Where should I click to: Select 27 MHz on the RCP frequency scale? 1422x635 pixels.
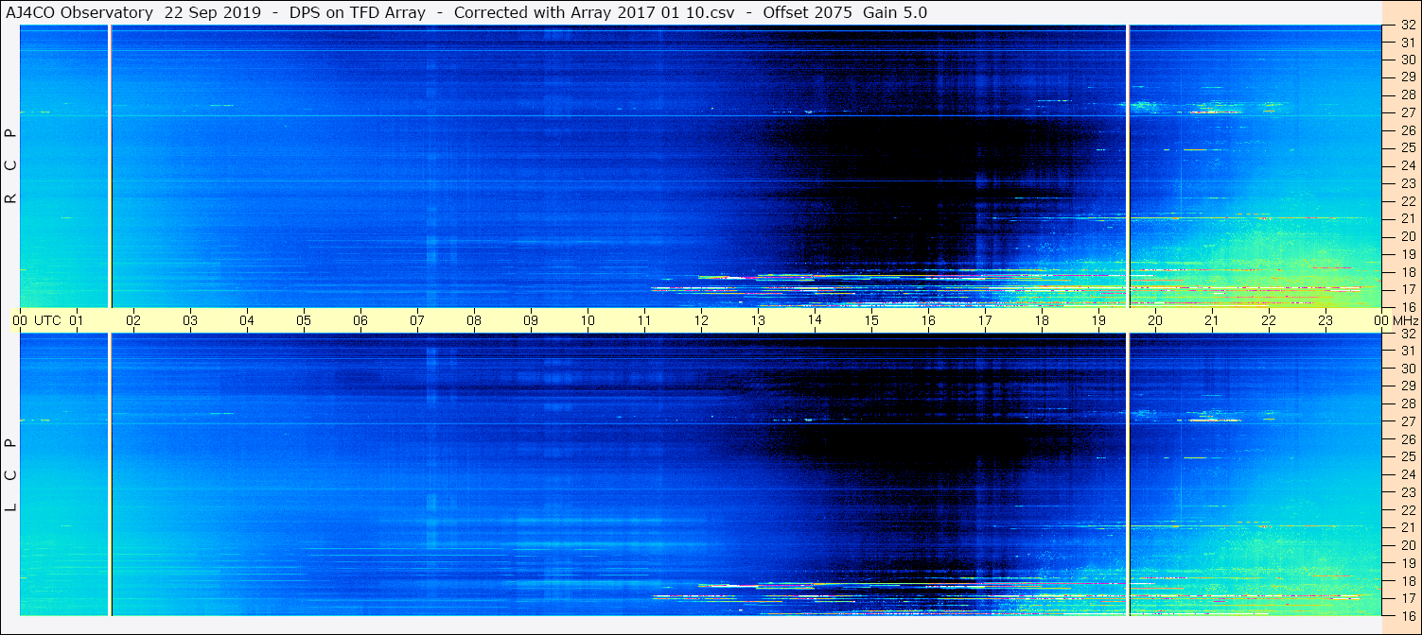(x=1407, y=112)
